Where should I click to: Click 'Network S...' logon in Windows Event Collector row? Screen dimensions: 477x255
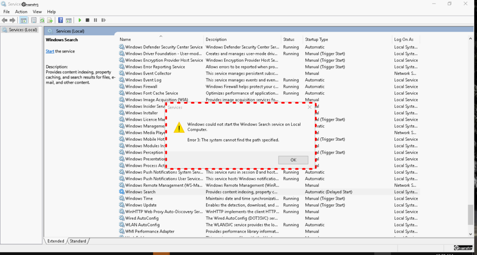(405, 73)
